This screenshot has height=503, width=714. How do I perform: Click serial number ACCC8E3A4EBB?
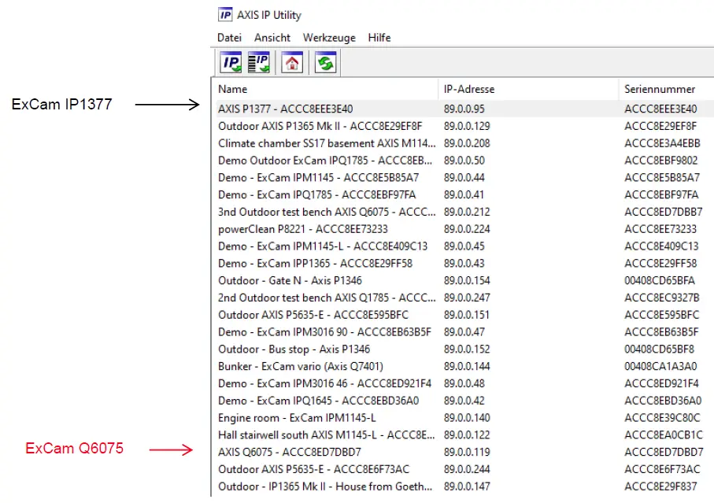tap(662, 143)
